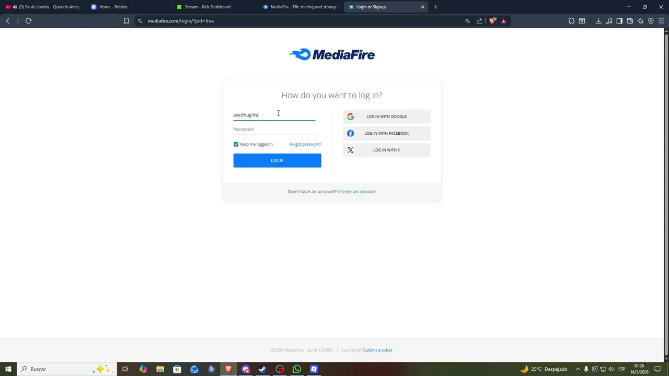Switch to the Home - Roblox tab
Screen dimensions: 669x376
128,7
